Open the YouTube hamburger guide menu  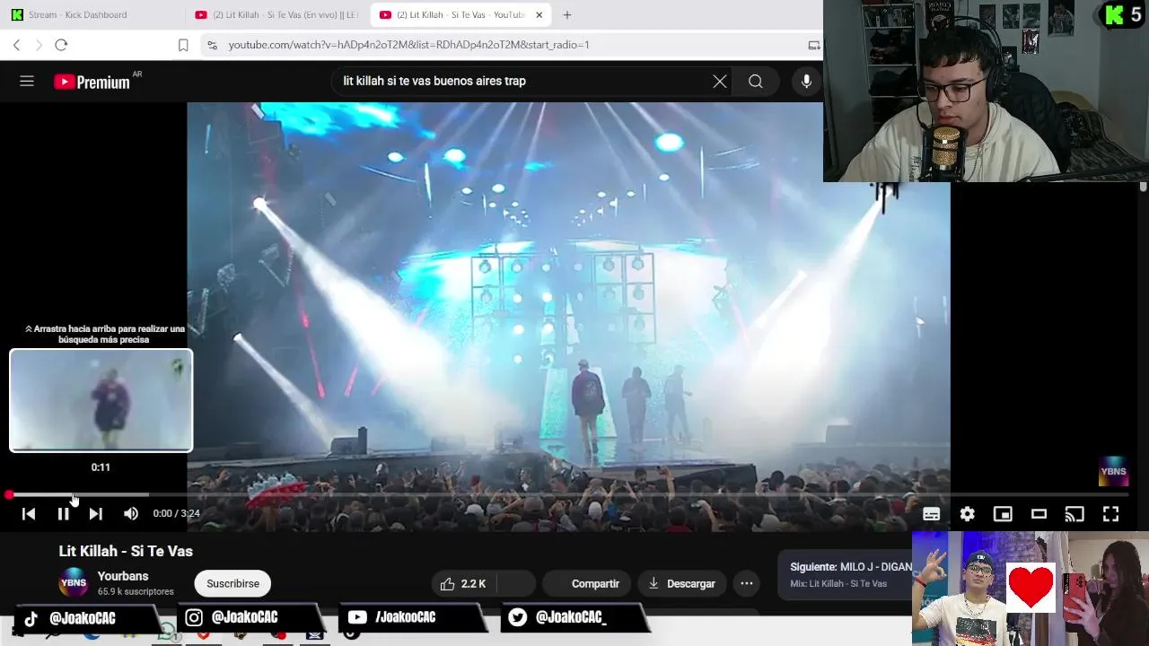point(27,81)
